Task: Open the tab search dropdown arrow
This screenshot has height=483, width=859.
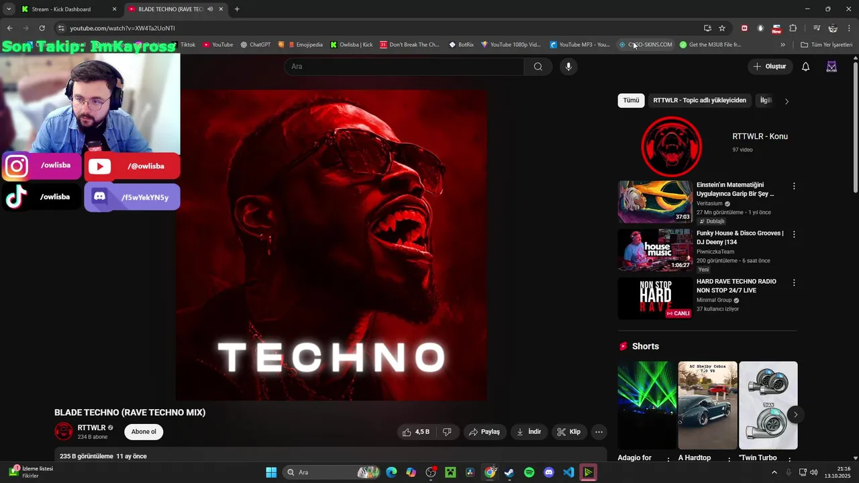Action: point(9,9)
